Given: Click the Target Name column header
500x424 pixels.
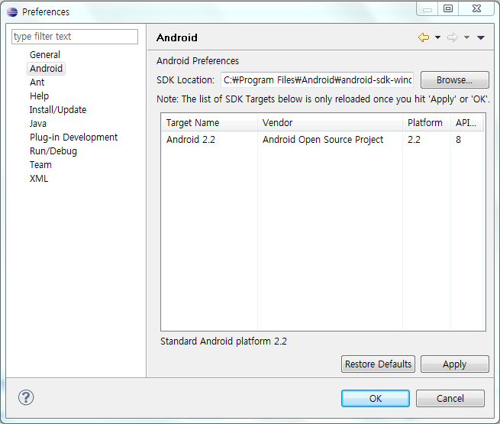Looking at the screenshot, I should pos(209,123).
